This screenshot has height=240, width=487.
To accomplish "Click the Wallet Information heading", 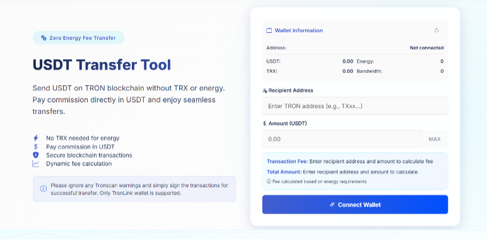I will [x=299, y=30].
